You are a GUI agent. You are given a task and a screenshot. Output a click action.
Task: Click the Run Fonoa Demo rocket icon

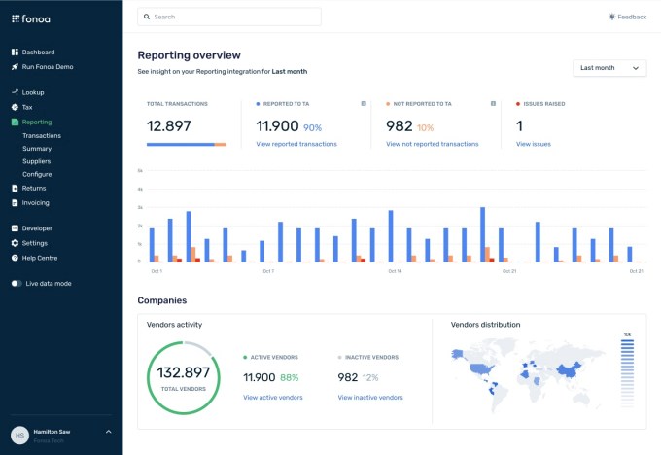coord(15,67)
